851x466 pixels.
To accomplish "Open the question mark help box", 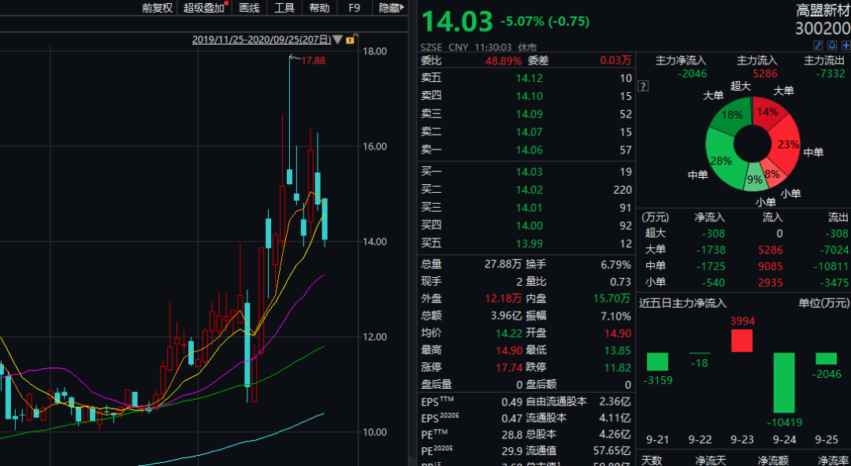I will coord(643,87).
